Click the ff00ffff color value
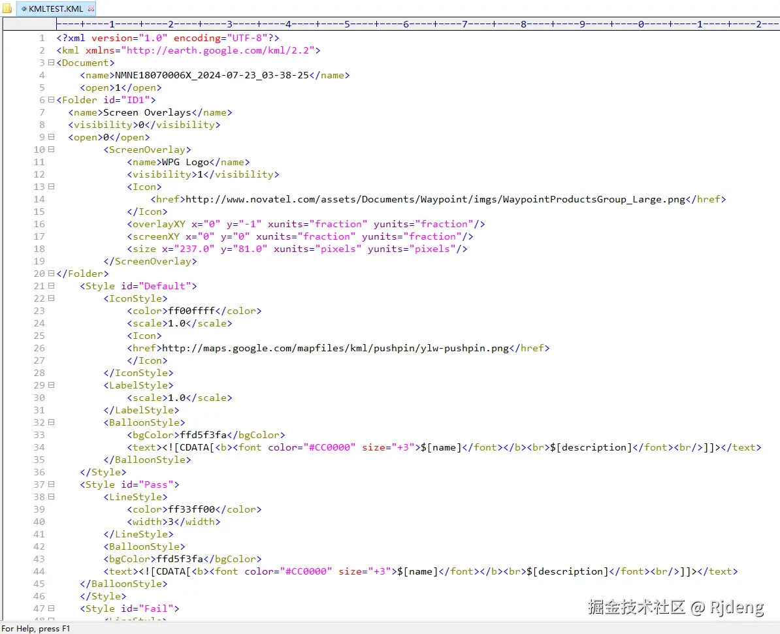780x634 pixels. click(x=191, y=311)
